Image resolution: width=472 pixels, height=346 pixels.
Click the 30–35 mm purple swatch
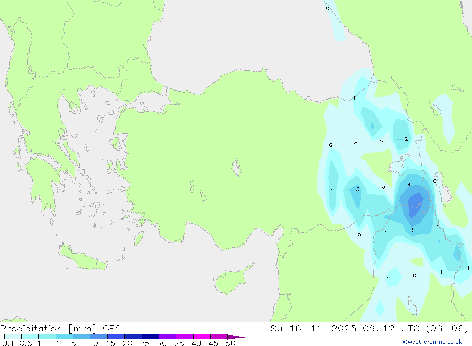[x=167, y=337]
